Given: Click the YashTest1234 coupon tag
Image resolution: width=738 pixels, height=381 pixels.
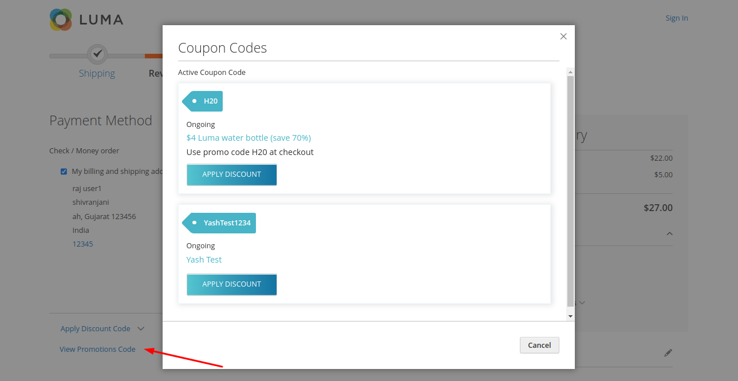Looking at the screenshot, I should click(220, 223).
